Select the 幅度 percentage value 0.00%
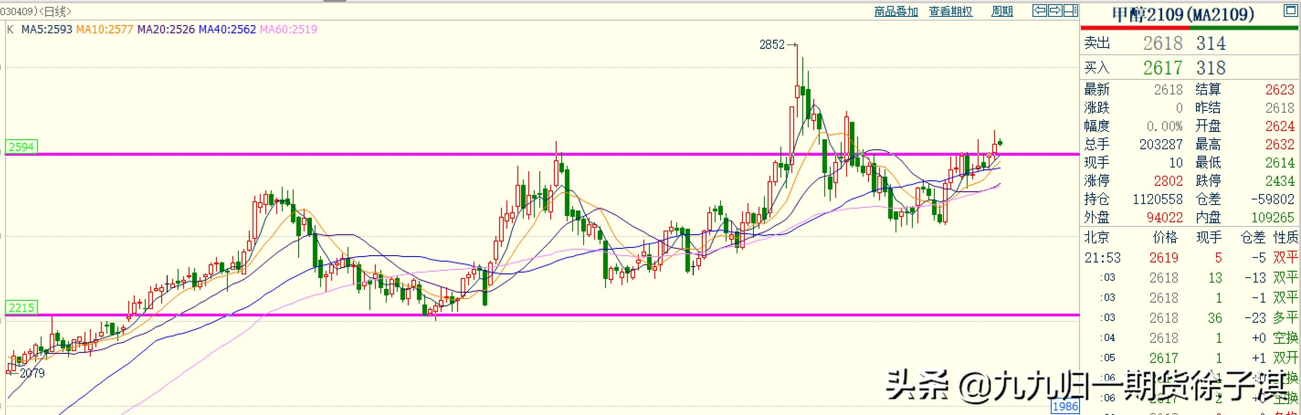 [1164, 126]
